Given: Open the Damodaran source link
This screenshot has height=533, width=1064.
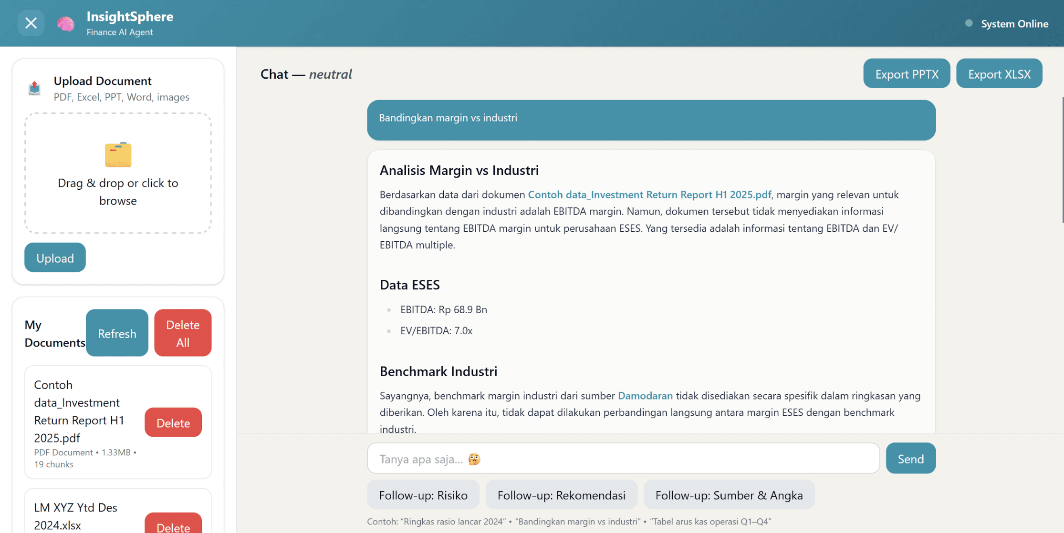Looking at the screenshot, I should pyautogui.click(x=645, y=396).
